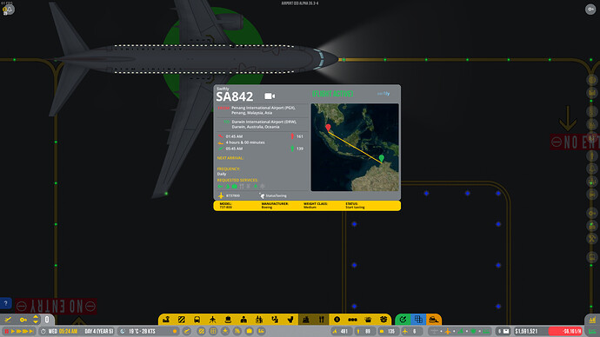600x337 pixels.
Task: Click the notifications bell icon
Action: tap(9, 10)
